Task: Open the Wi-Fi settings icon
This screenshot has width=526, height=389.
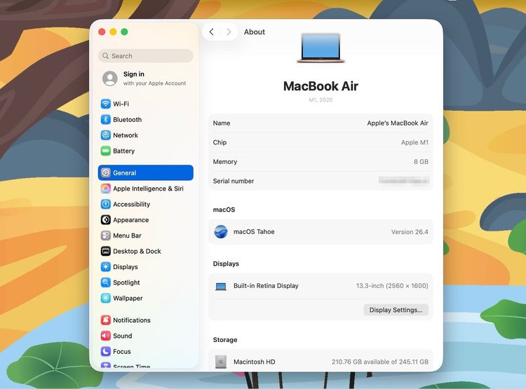Action: pyautogui.click(x=106, y=104)
